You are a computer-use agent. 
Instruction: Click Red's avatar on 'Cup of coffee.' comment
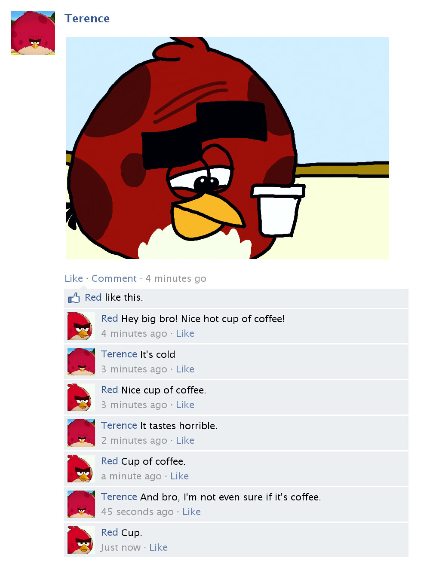tap(81, 469)
